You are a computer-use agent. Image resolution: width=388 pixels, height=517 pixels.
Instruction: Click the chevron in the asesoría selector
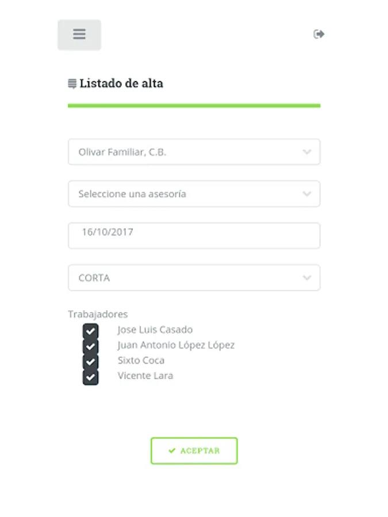pos(307,194)
